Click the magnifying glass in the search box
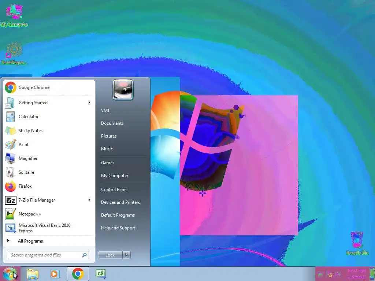 tap(85, 255)
